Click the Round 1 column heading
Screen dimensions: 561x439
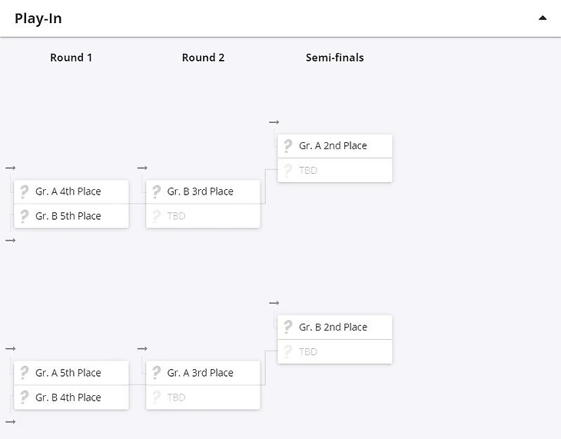[71, 58]
